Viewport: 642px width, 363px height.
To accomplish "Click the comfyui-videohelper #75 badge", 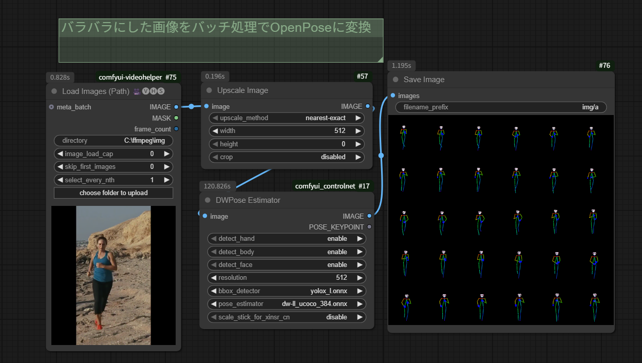I will click(138, 78).
